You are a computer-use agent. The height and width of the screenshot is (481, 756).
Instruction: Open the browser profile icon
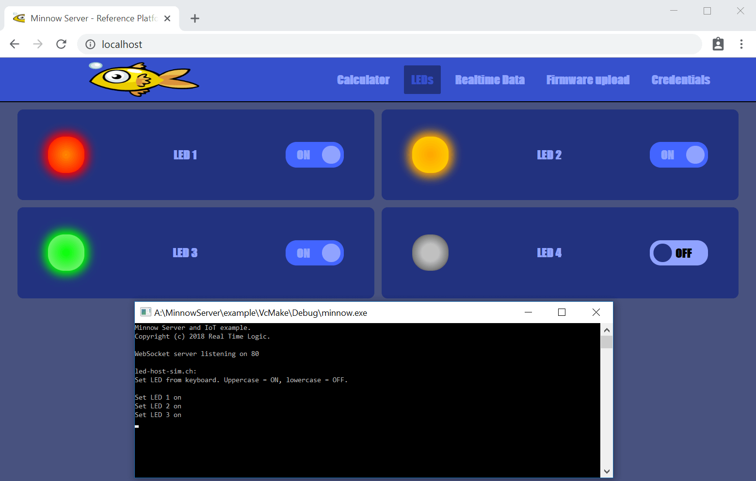718,44
